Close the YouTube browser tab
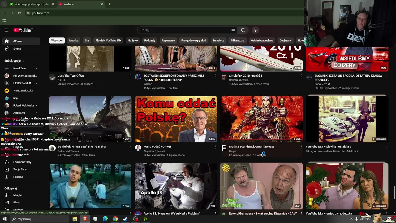The image size is (396, 223). point(102,4)
